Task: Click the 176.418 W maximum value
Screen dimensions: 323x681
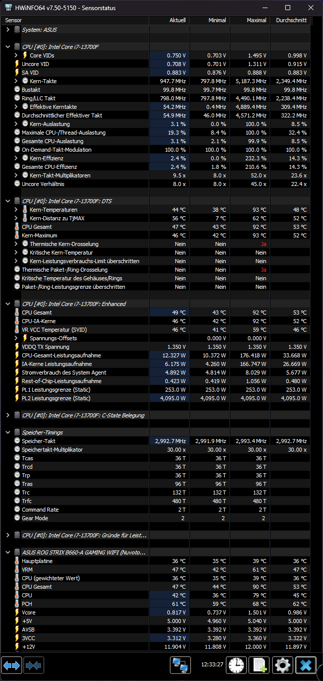Action: pyautogui.click(x=253, y=355)
